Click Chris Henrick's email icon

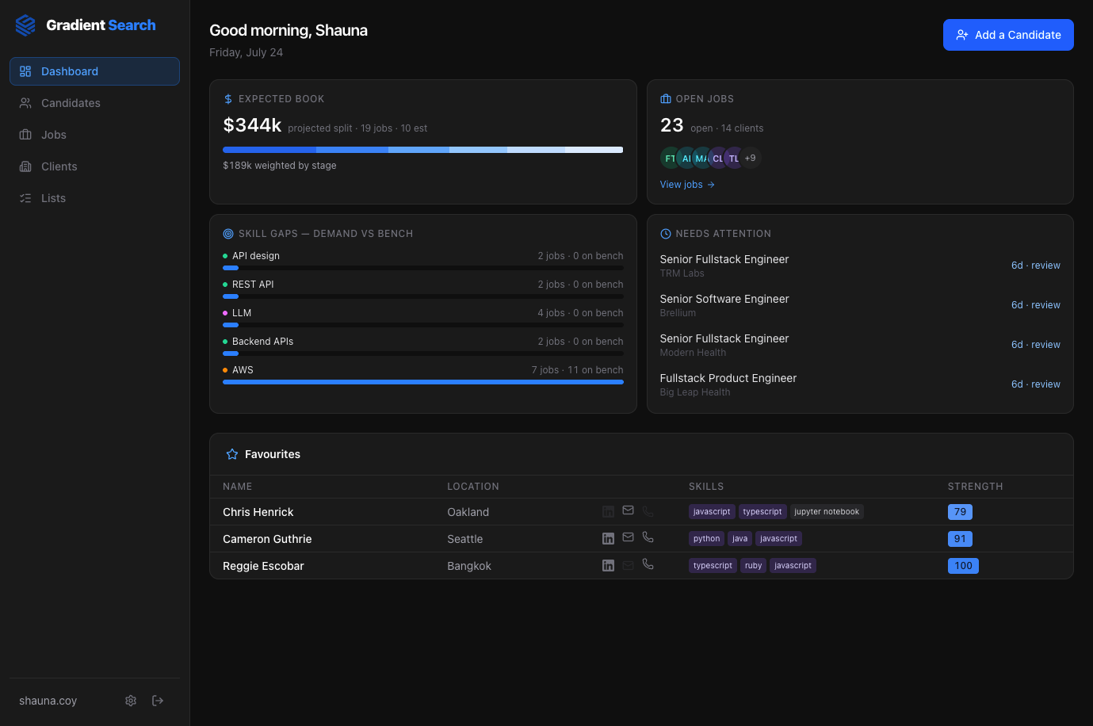click(x=628, y=510)
